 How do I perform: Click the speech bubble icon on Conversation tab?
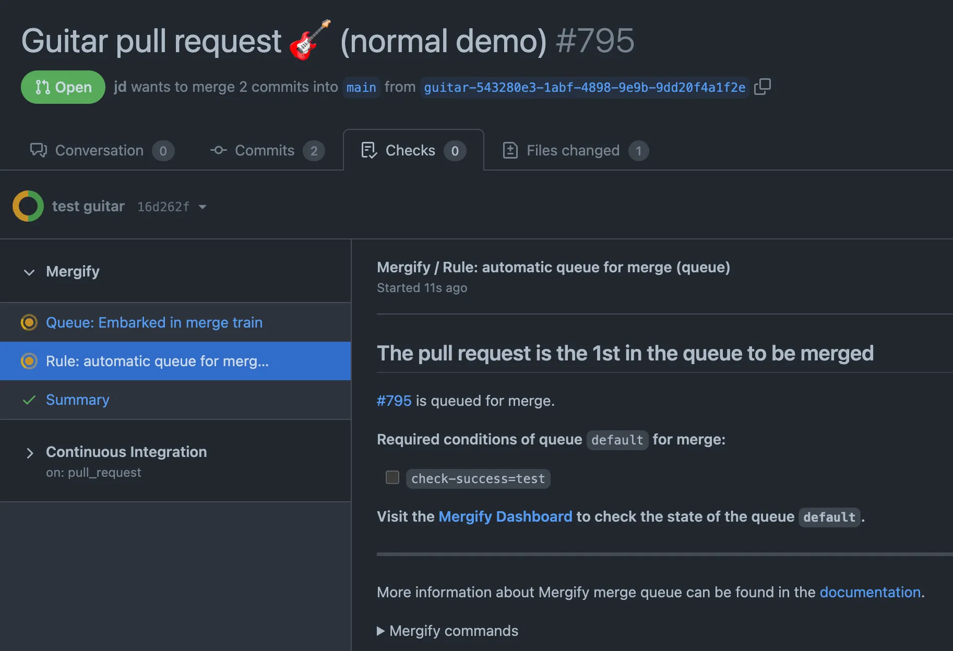pos(39,150)
